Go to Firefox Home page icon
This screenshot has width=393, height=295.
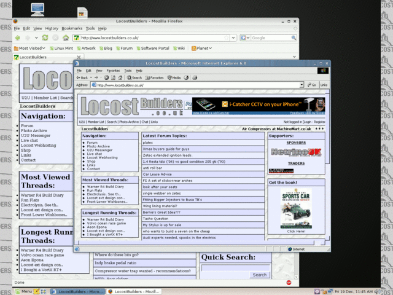[x=66, y=38]
